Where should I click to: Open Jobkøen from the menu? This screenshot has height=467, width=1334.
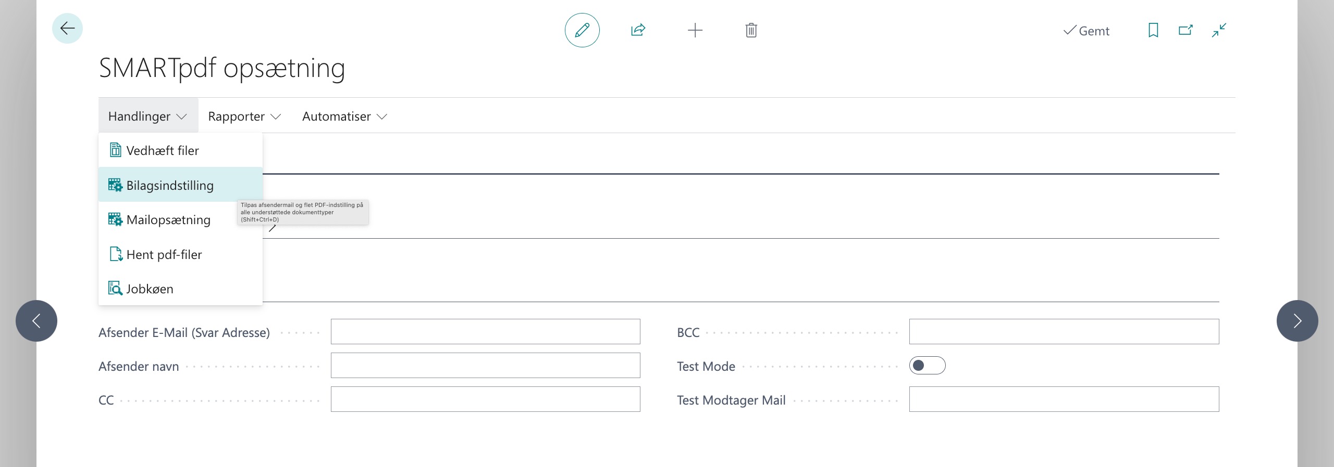pos(180,289)
